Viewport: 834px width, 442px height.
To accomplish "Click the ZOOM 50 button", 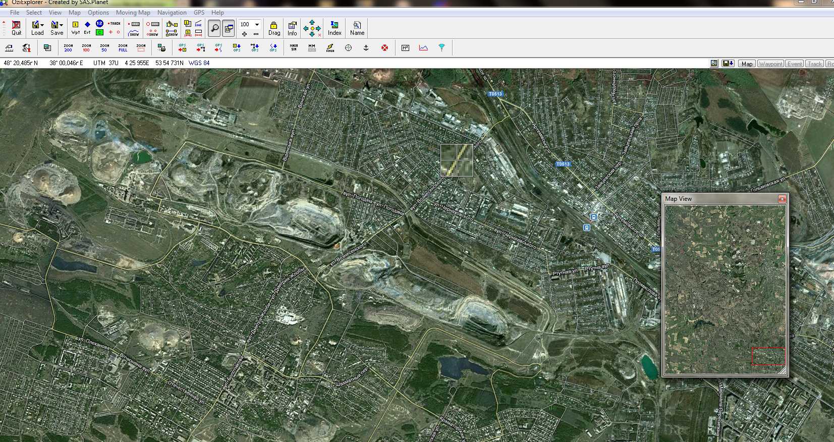I will pos(104,48).
